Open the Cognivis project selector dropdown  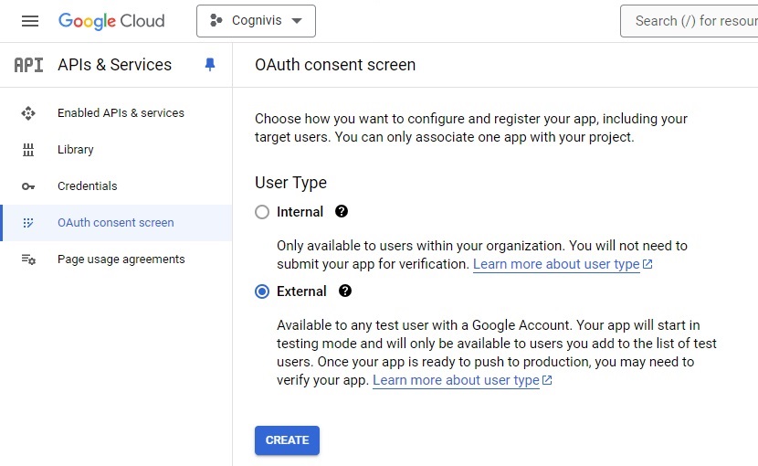pos(256,21)
